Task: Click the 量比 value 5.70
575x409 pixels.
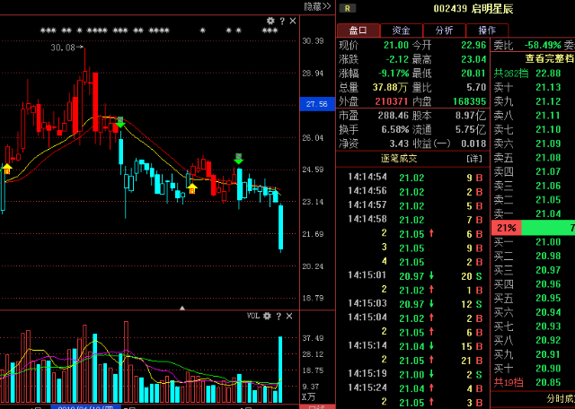Action: point(476,88)
